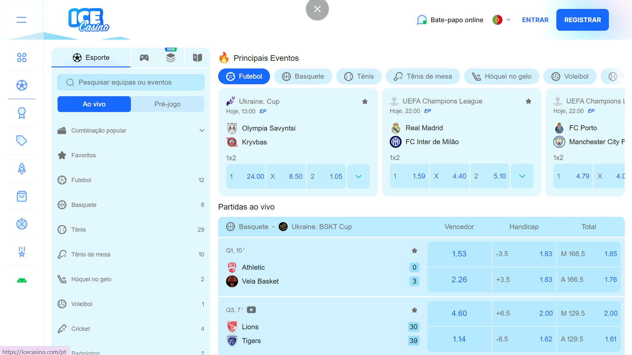Open the award ribbon sidebar icon
The height and width of the screenshot is (355, 632).
tap(22, 113)
